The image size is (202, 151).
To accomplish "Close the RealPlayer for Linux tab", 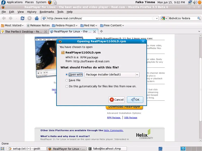I will (x=94, y=32).
